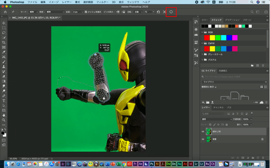Click the reset (undo arrow) icon in options bar

[x=158, y=12]
